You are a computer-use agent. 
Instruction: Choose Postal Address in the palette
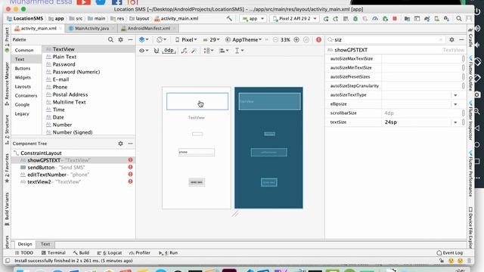[x=70, y=94]
